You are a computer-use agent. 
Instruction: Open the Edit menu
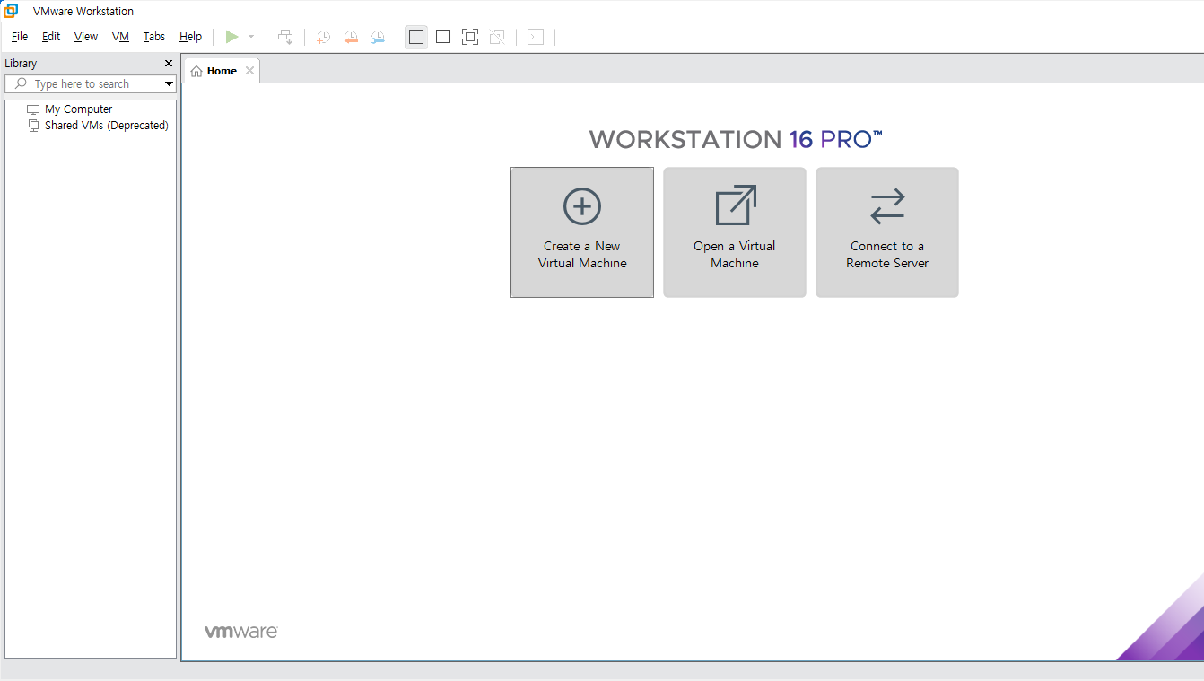51,37
